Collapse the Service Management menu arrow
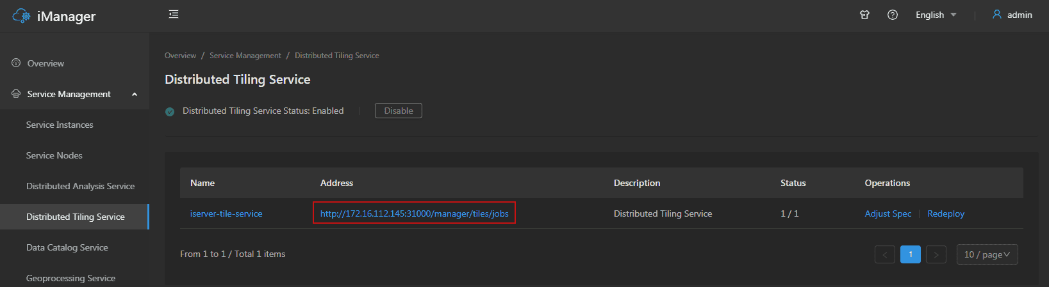The height and width of the screenshot is (287, 1049). pyautogui.click(x=135, y=94)
